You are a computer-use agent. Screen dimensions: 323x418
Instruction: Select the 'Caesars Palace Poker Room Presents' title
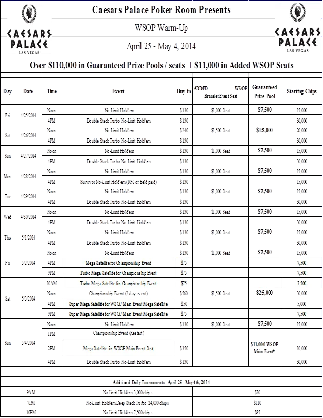coord(161,10)
